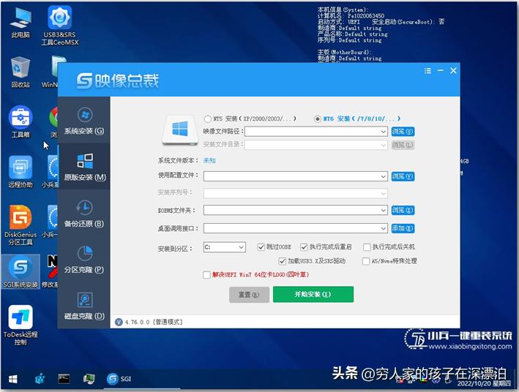Click the version V icon in the status bar
Image resolution: width=519 pixels, height=392 pixels.
119,322
